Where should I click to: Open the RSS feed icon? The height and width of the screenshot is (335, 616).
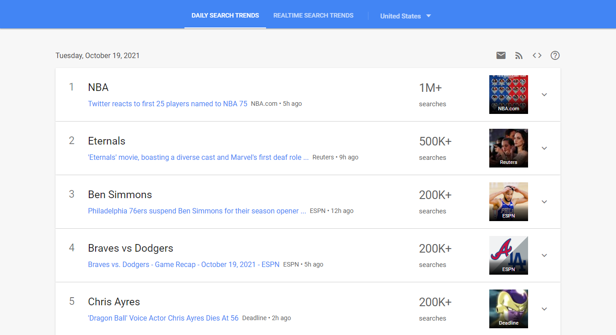pos(519,55)
